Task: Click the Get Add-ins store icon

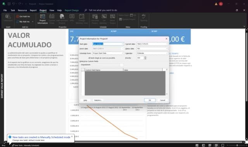Action: pyautogui.click(x=17, y=16)
